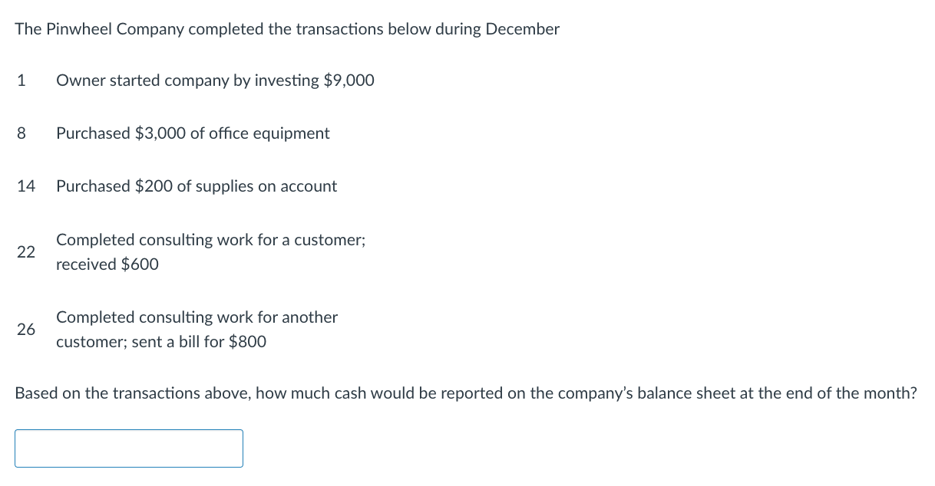Click the 'received $600' text

coord(107,264)
